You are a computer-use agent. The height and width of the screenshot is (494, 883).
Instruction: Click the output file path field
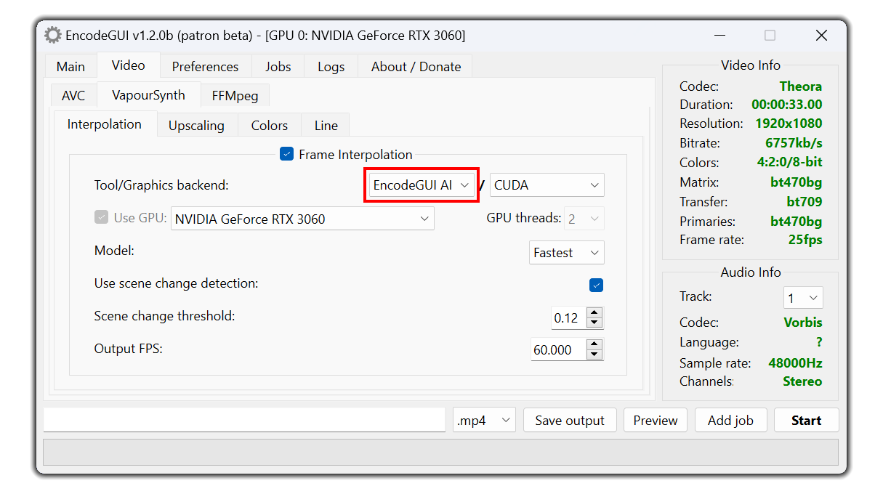(244, 420)
